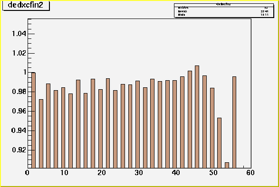Select the shortest histogram bar near 53

[227, 165]
